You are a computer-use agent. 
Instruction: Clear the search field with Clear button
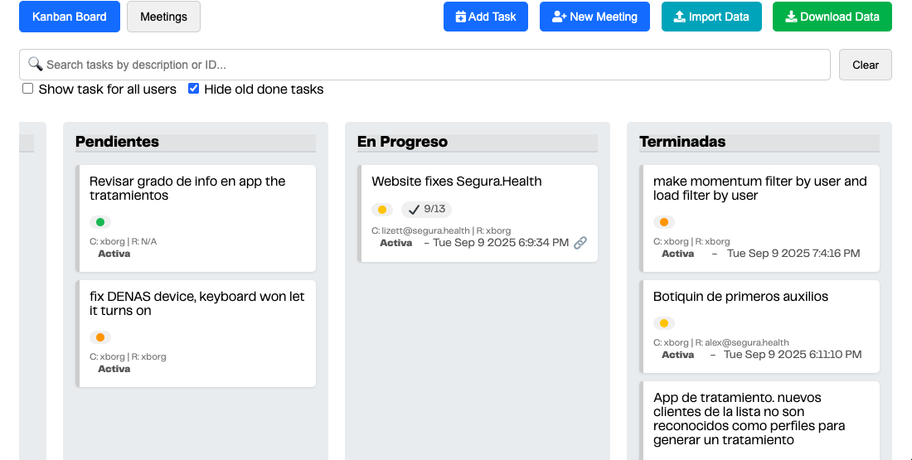pos(865,65)
